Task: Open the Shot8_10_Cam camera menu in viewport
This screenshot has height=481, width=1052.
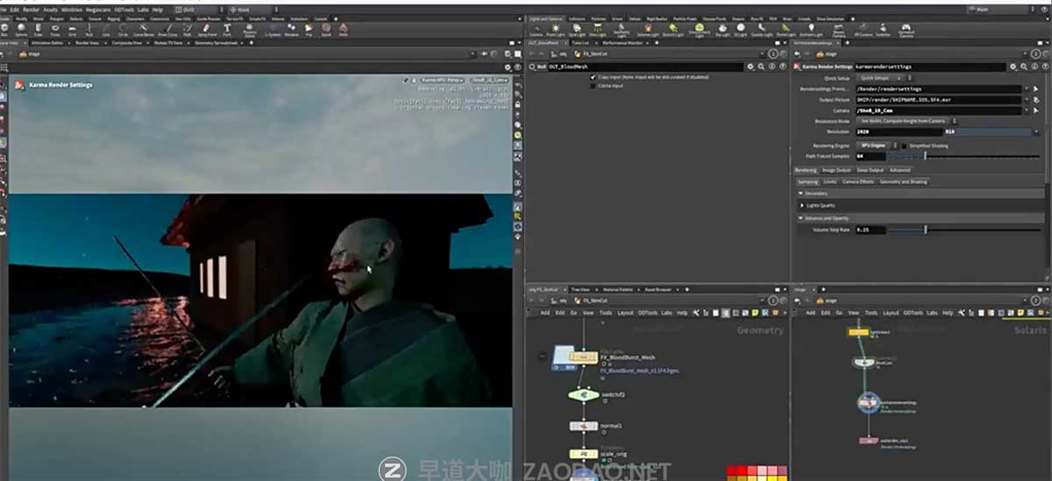Action: 489,81
